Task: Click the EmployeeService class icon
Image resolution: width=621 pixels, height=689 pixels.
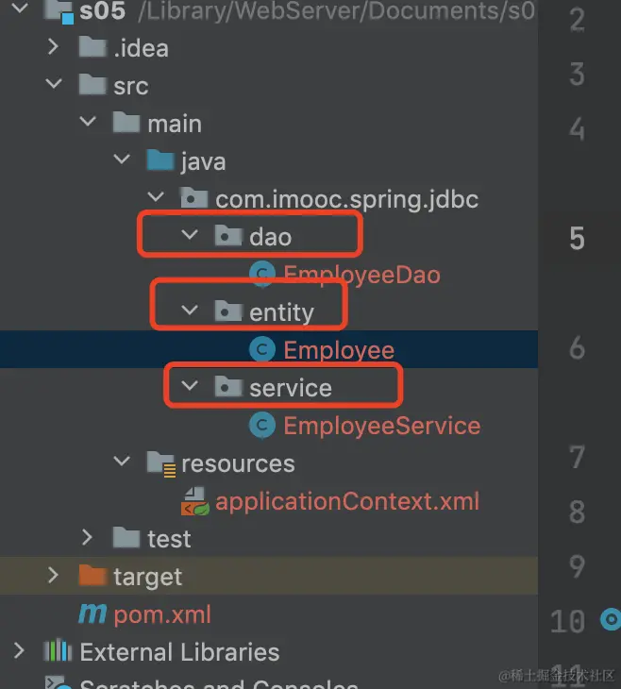Action: (x=261, y=426)
